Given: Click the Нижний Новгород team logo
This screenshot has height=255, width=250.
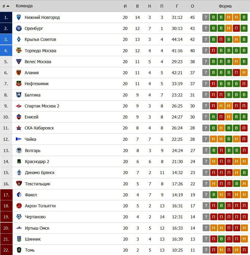Looking at the screenshot, I should [x=19, y=17].
